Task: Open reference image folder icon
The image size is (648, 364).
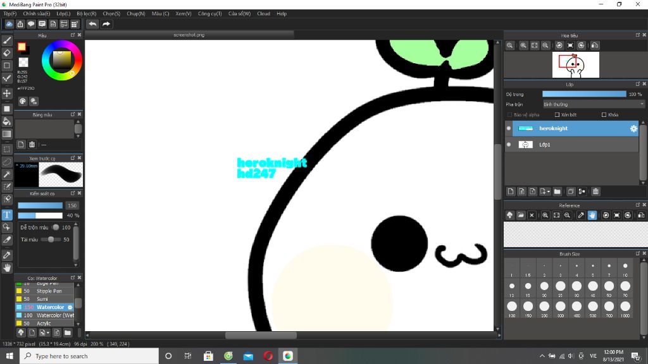Action: (x=521, y=215)
